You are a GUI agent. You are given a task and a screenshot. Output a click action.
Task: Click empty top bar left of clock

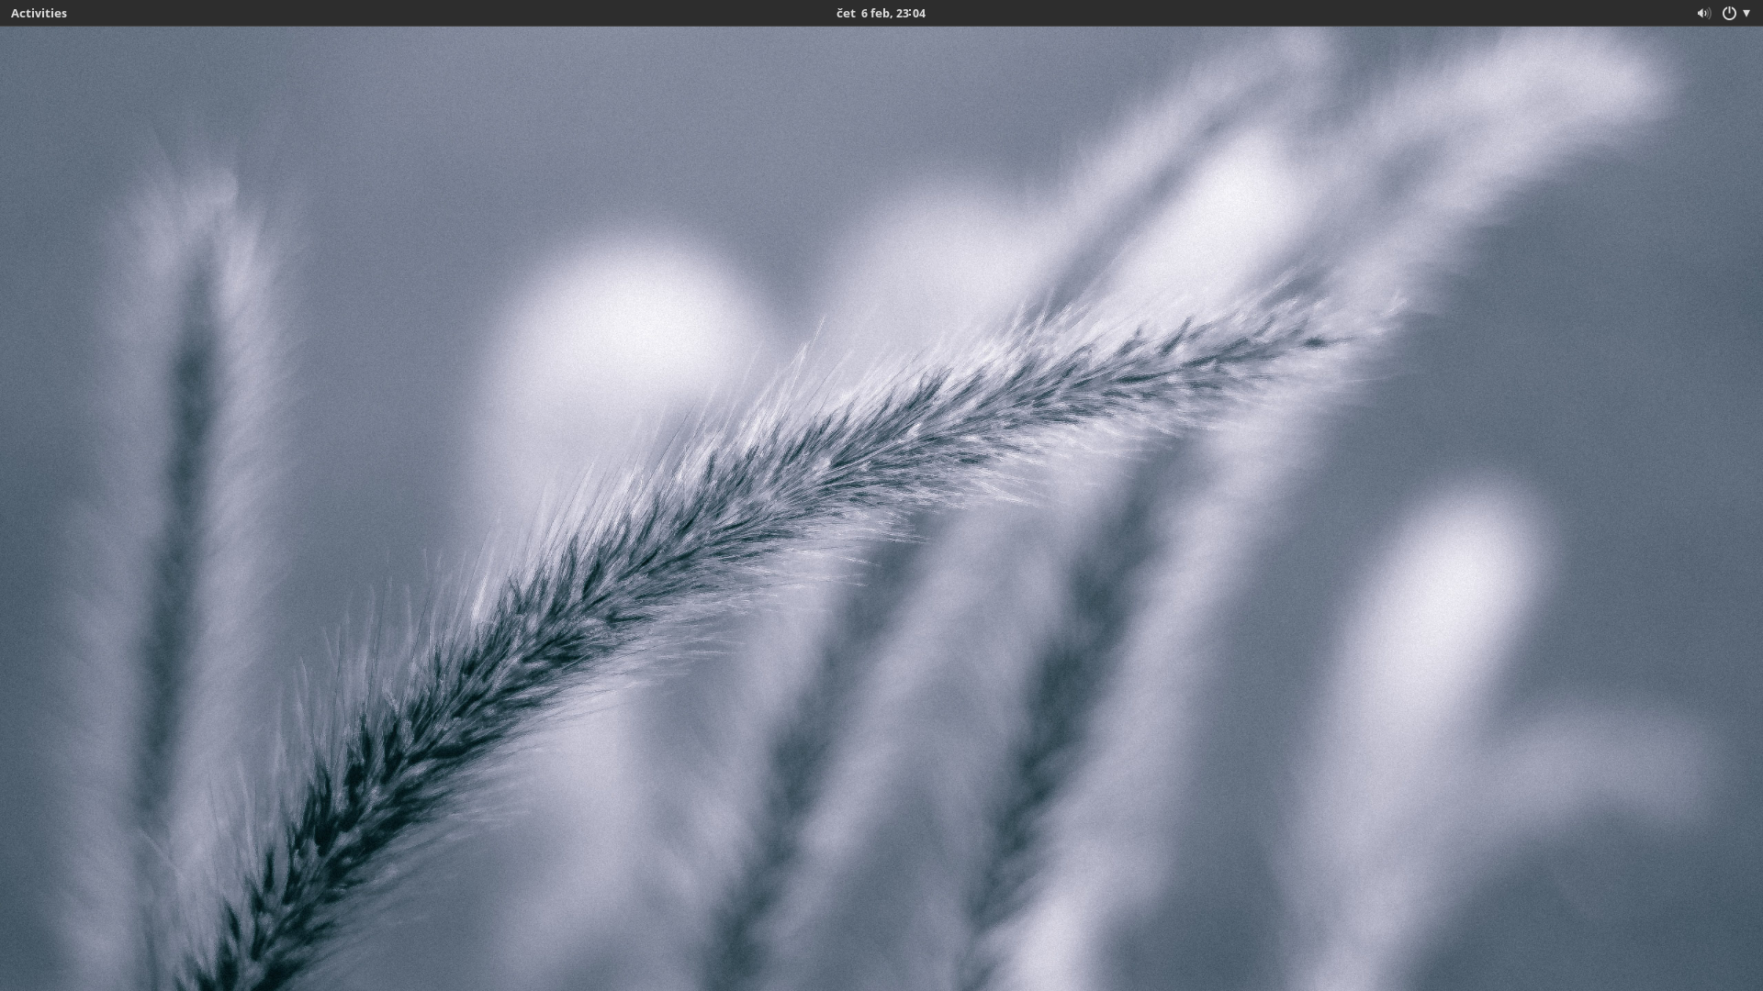pyautogui.click(x=459, y=13)
